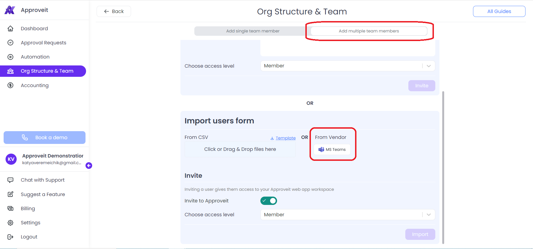Click the phone icon on Book a demo
This screenshot has height=249, width=533.
click(25, 138)
